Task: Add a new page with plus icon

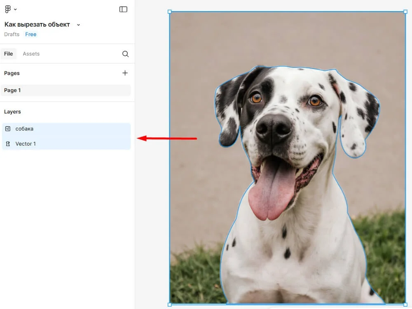Action: 125,73
